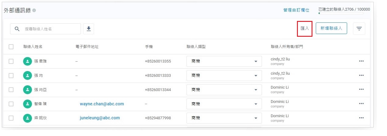Image resolution: width=387 pixels, height=136 pixels.
Task: Open contact type dropdown for 張 均
Action: [x=224, y=75]
